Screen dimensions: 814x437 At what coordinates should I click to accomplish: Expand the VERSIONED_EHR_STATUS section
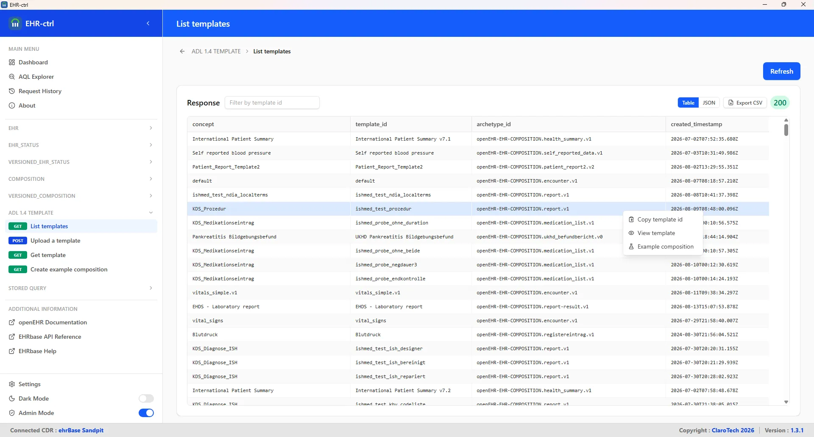tap(81, 162)
